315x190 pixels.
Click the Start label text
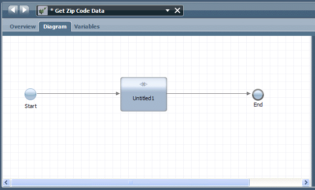(30, 106)
